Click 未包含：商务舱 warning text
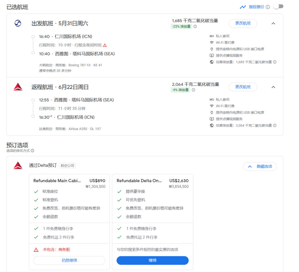Viewport: 299px width, 272px height. point(56,250)
